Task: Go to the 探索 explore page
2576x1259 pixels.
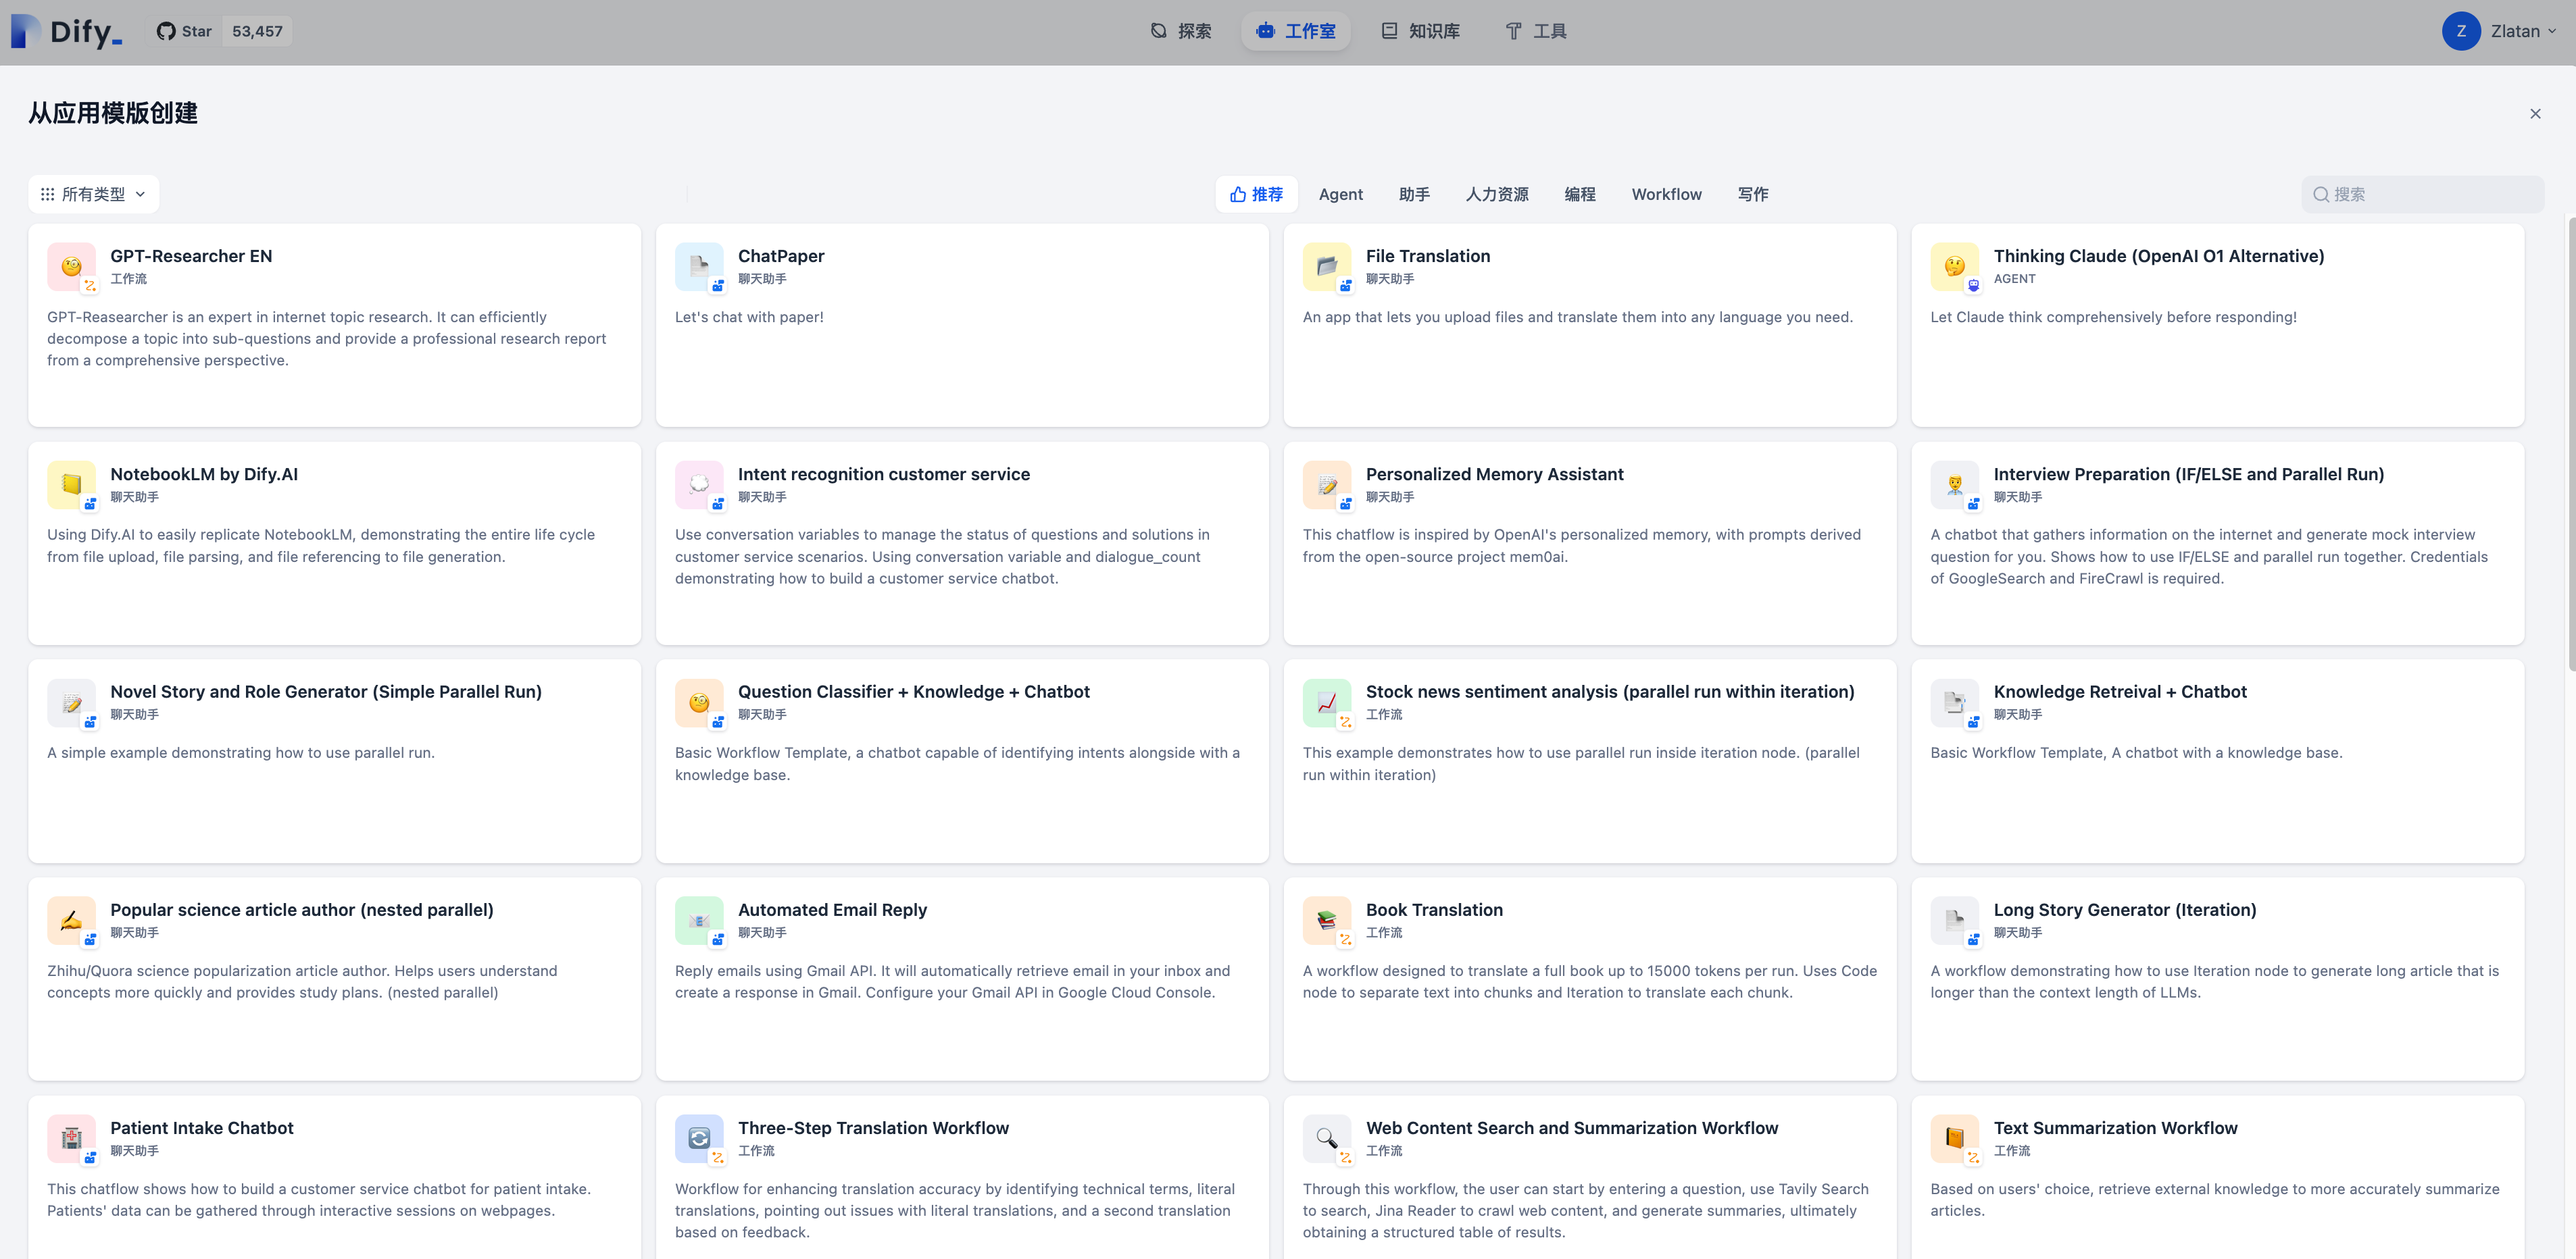Action: 1181,31
